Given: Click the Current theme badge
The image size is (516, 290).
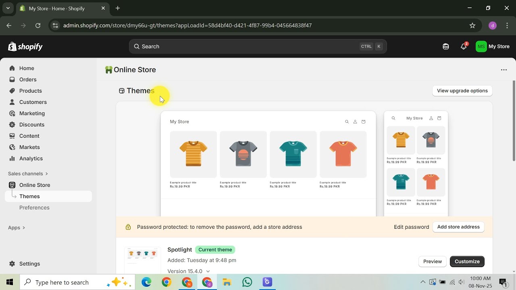Looking at the screenshot, I should coord(215,250).
